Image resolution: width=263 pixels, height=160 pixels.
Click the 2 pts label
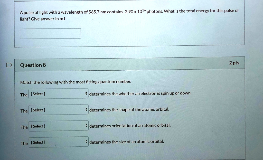coord(234,63)
